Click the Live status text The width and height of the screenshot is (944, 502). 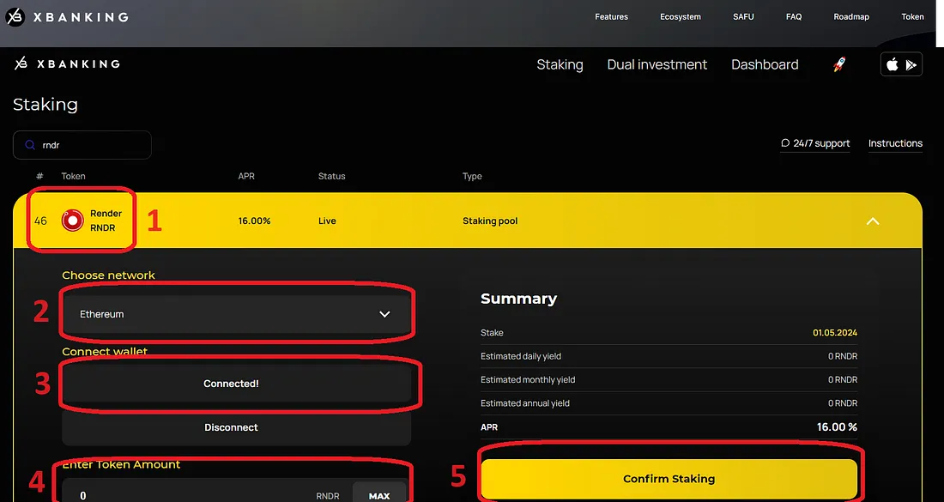coord(327,221)
